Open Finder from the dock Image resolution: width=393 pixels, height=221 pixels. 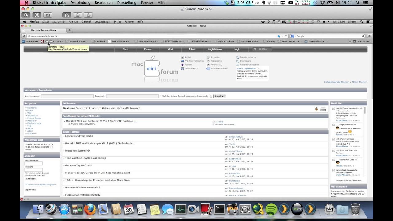pyautogui.click(x=39, y=209)
